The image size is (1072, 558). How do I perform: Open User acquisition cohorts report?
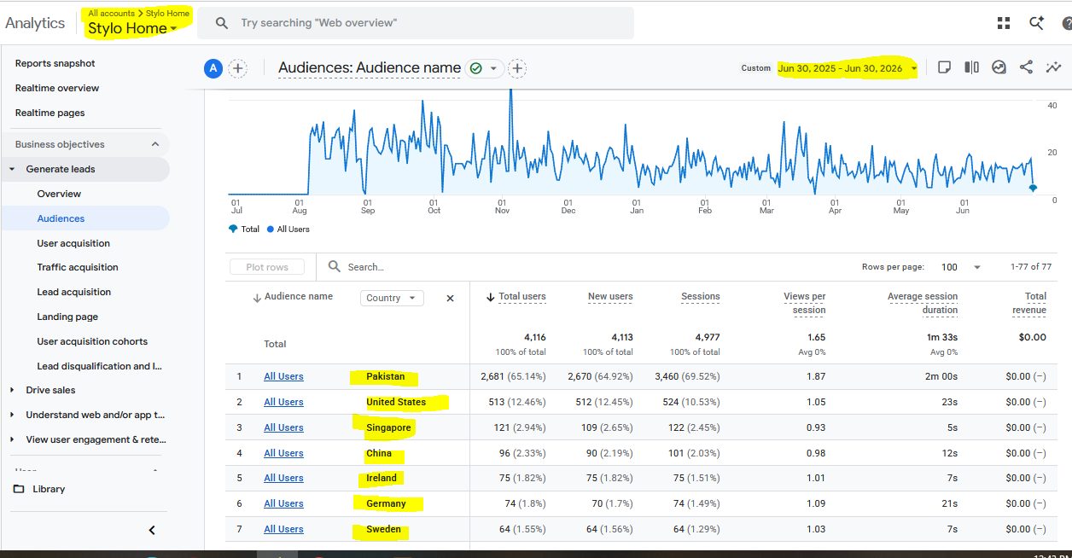click(x=92, y=341)
